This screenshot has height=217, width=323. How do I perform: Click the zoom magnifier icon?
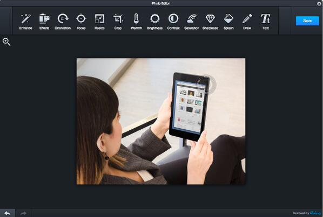tap(6, 42)
